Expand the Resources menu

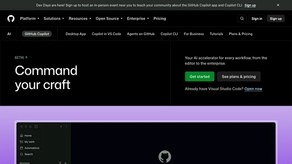click(x=80, y=19)
